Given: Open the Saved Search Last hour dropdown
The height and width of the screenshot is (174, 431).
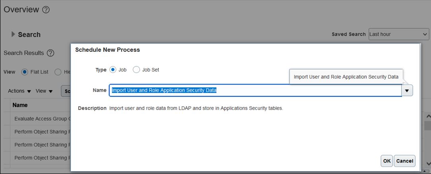Looking at the screenshot, I should pyautogui.click(x=398, y=34).
